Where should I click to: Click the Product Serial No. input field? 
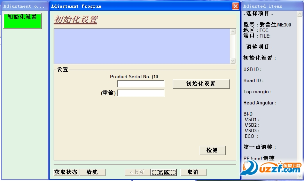point(141,84)
